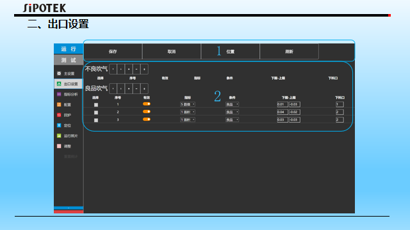
Task: Click the 取消 button
Action: point(172,52)
